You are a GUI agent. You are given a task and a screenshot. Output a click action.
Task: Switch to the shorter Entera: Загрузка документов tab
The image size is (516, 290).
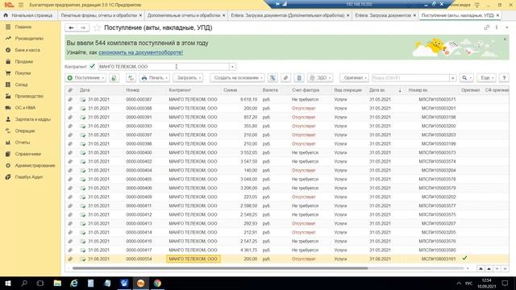(x=383, y=15)
